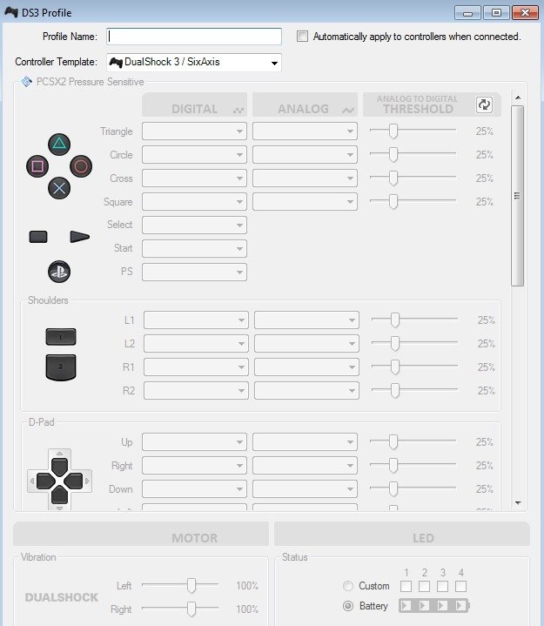Click the Start button icon
The image size is (544, 626).
tap(80, 237)
